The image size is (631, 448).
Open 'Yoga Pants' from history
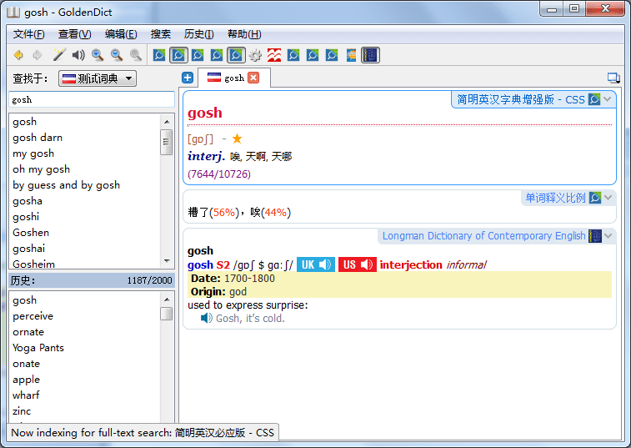point(84,348)
